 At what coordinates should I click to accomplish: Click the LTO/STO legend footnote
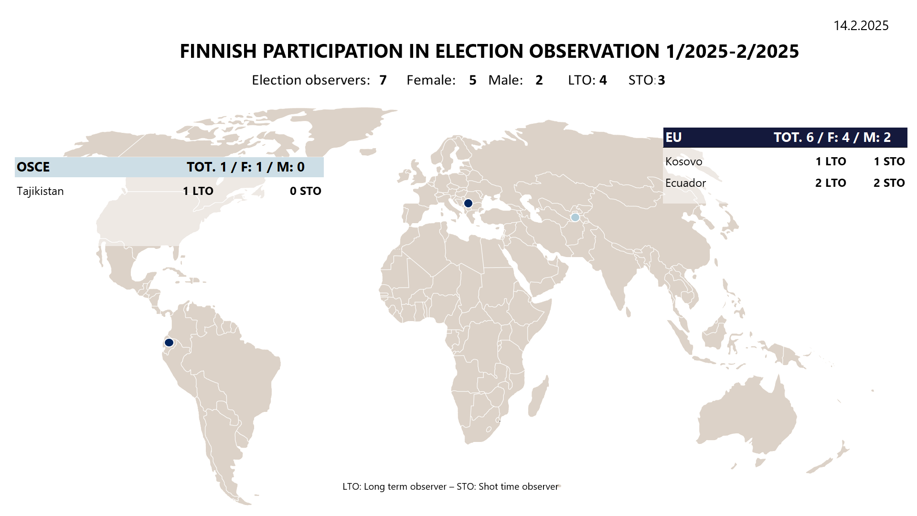coord(450,486)
